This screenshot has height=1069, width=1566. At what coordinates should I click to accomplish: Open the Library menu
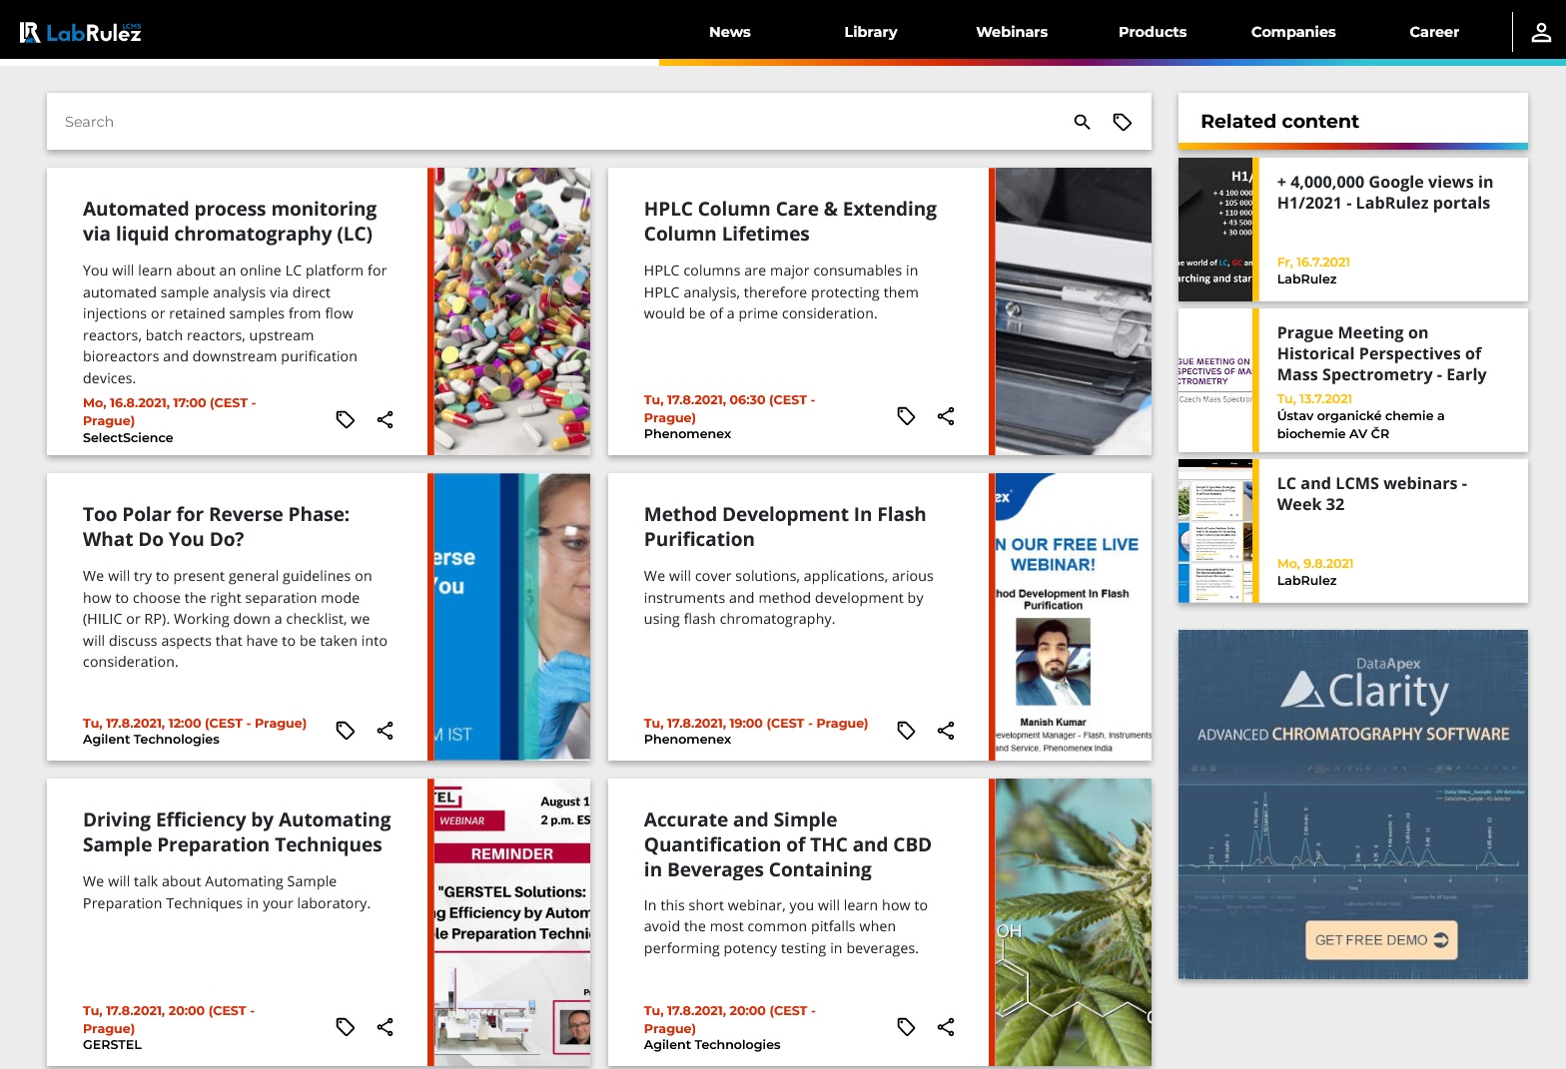pyautogui.click(x=871, y=32)
